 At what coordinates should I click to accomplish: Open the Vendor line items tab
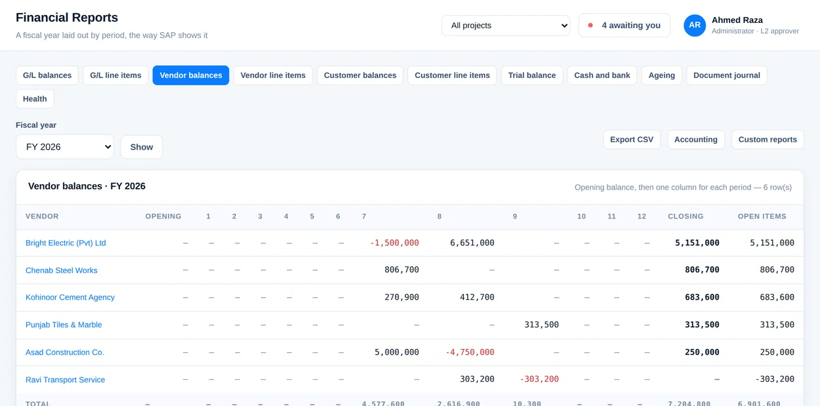point(273,75)
